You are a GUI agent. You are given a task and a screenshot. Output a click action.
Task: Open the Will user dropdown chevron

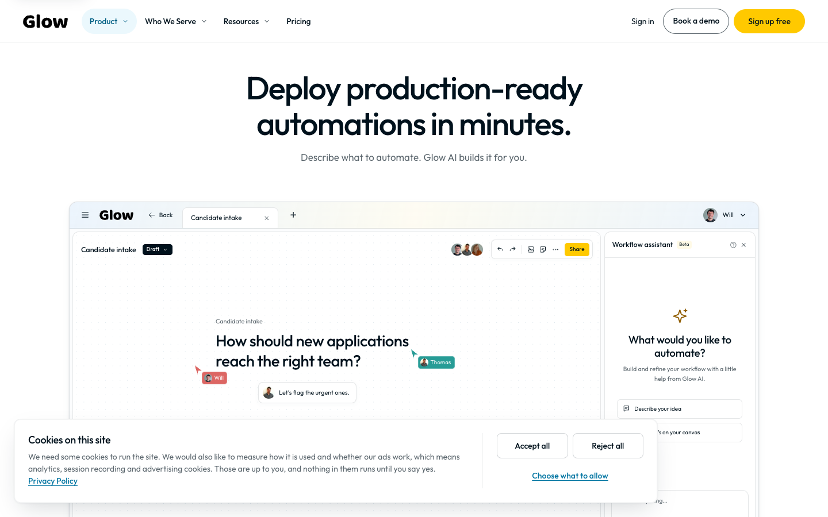click(743, 215)
